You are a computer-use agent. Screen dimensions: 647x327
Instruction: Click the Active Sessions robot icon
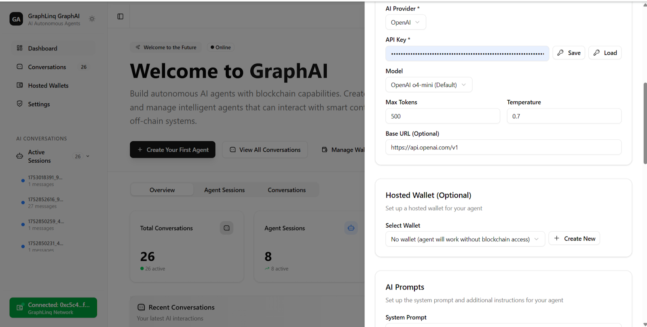coord(19,156)
